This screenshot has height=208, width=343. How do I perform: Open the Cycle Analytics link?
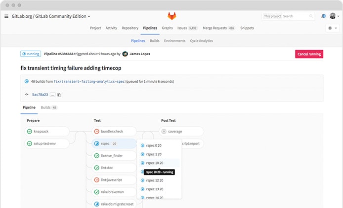201,41
